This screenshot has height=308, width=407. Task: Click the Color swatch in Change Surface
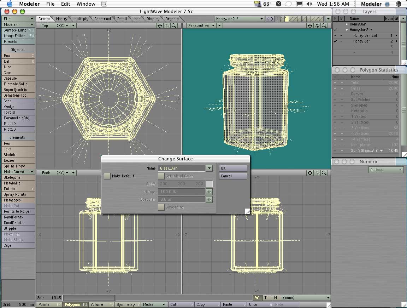coord(209,184)
